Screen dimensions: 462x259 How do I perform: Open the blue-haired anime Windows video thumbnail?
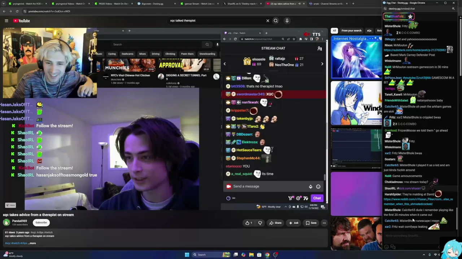tap(356, 104)
